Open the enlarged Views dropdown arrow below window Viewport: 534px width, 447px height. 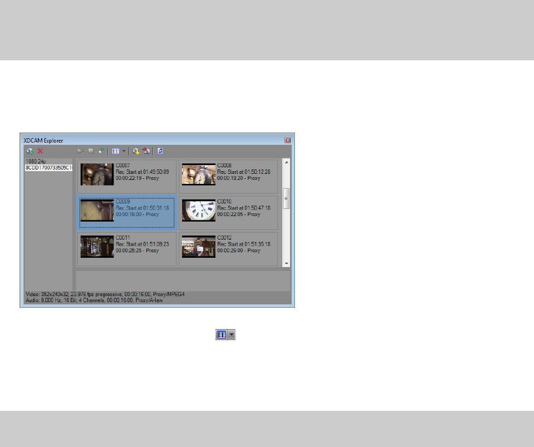[x=231, y=335]
